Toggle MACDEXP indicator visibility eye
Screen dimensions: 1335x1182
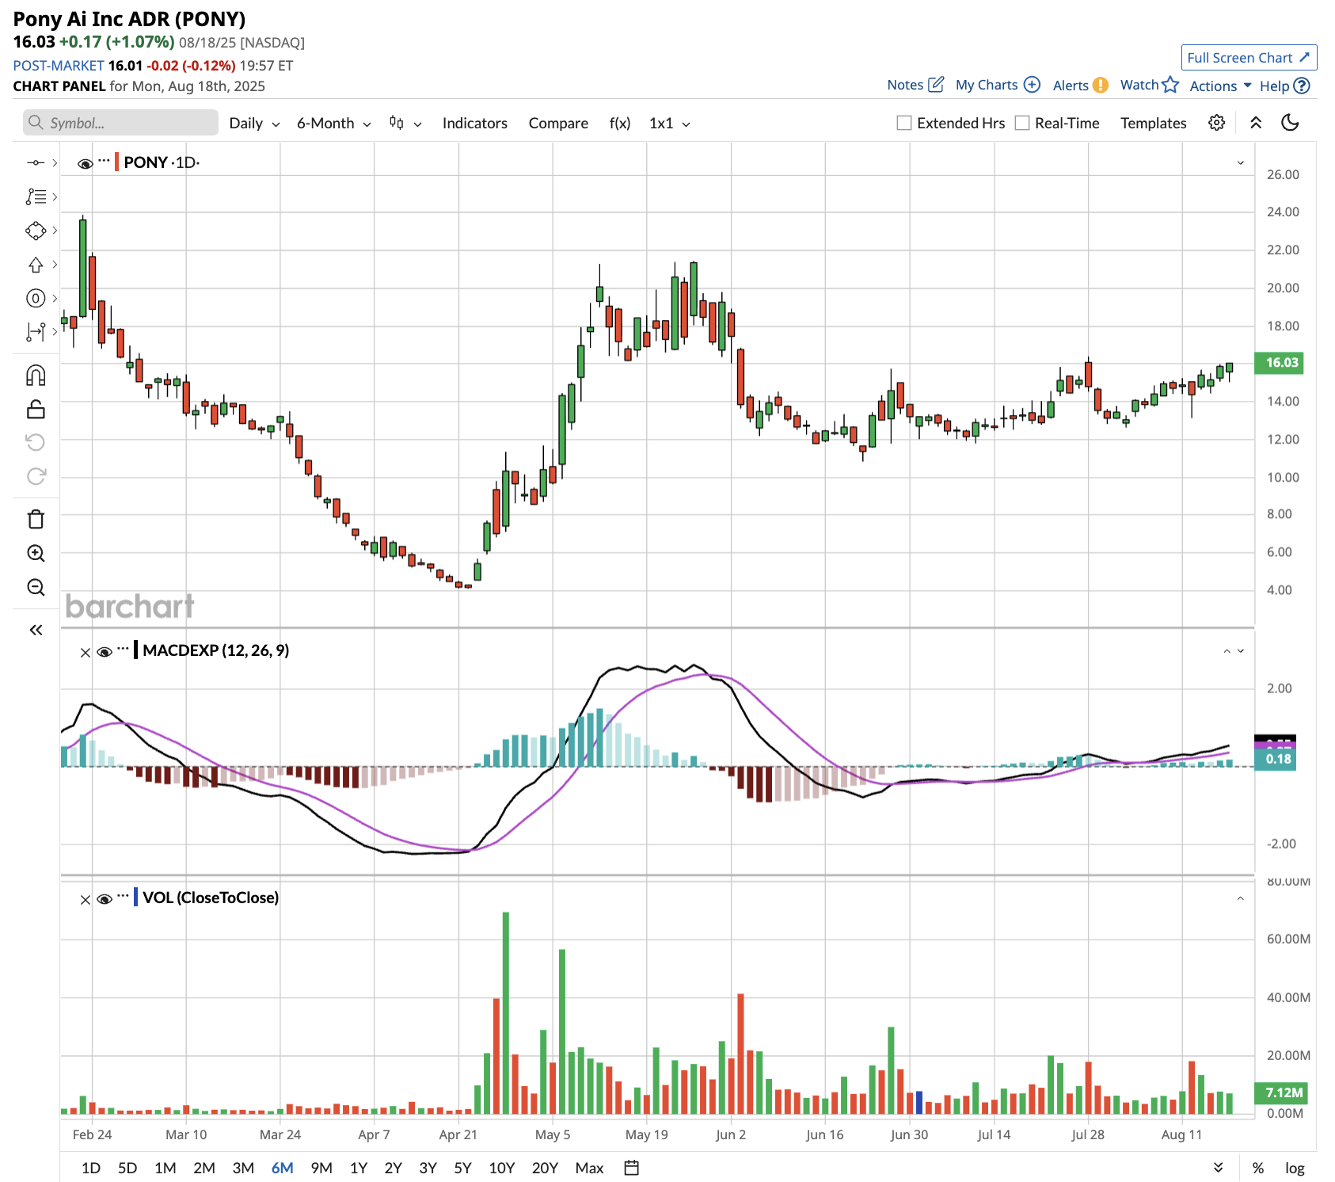point(104,652)
